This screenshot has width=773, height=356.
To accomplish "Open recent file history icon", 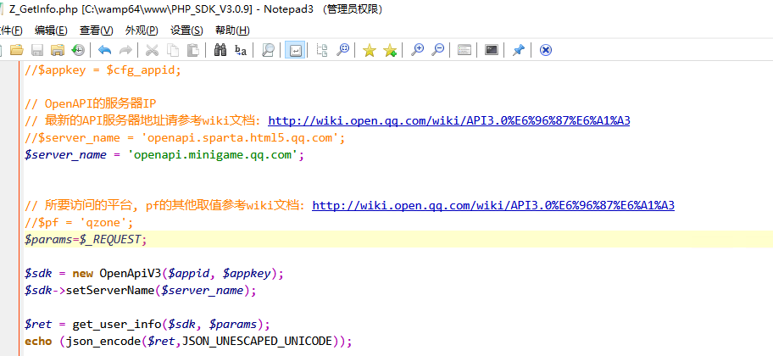I will click(78, 50).
